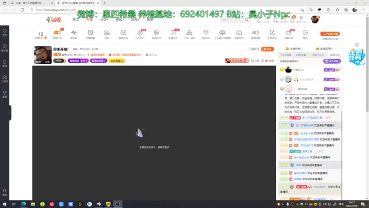Open the 游戏 dropdown menu
This screenshot has height=208, width=369.
coord(135,19)
